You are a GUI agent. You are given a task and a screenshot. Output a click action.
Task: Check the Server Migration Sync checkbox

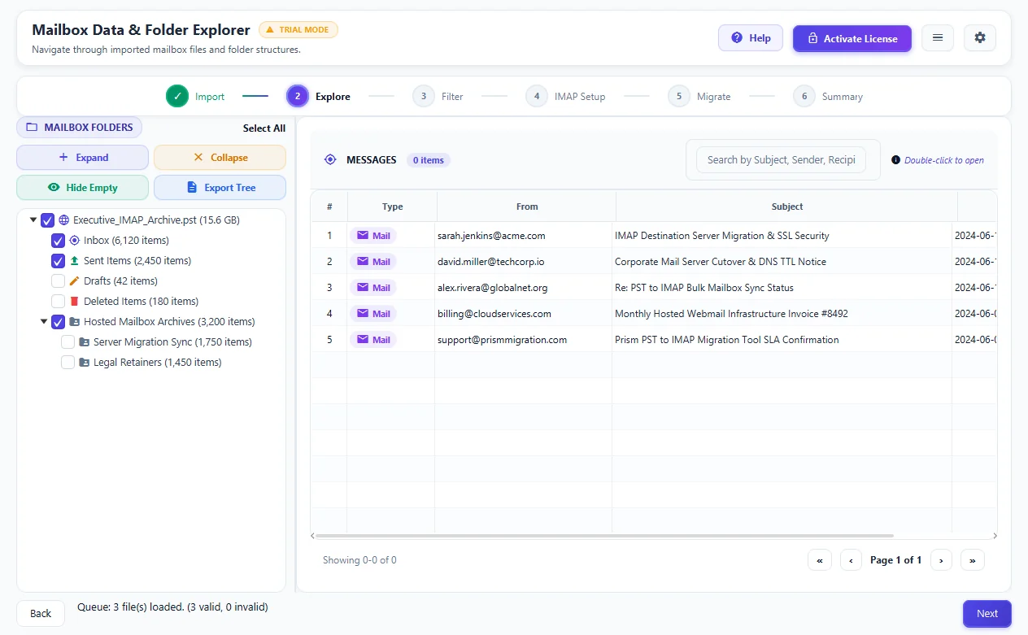68,341
